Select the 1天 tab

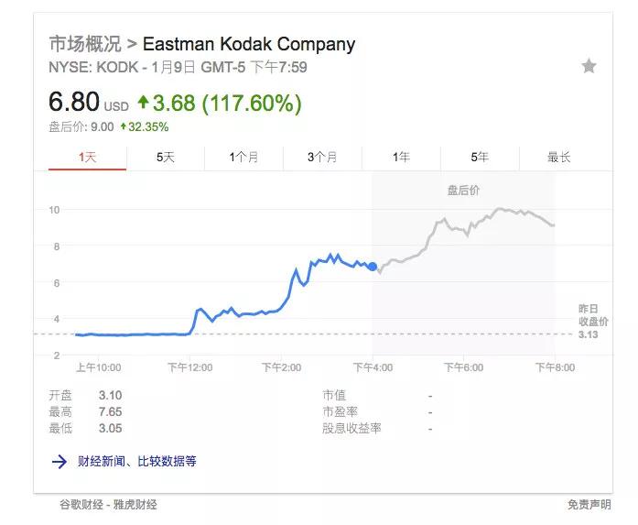point(87,158)
